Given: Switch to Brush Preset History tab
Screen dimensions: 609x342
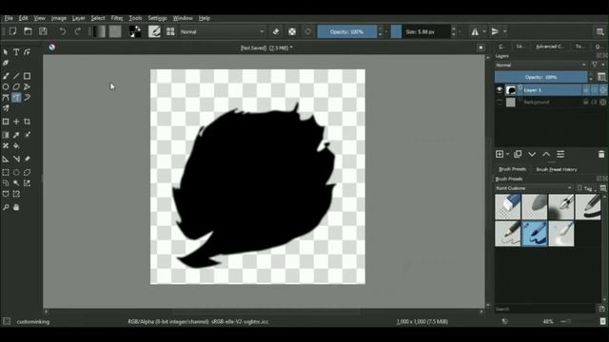Looking at the screenshot, I should (x=557, y=169).
